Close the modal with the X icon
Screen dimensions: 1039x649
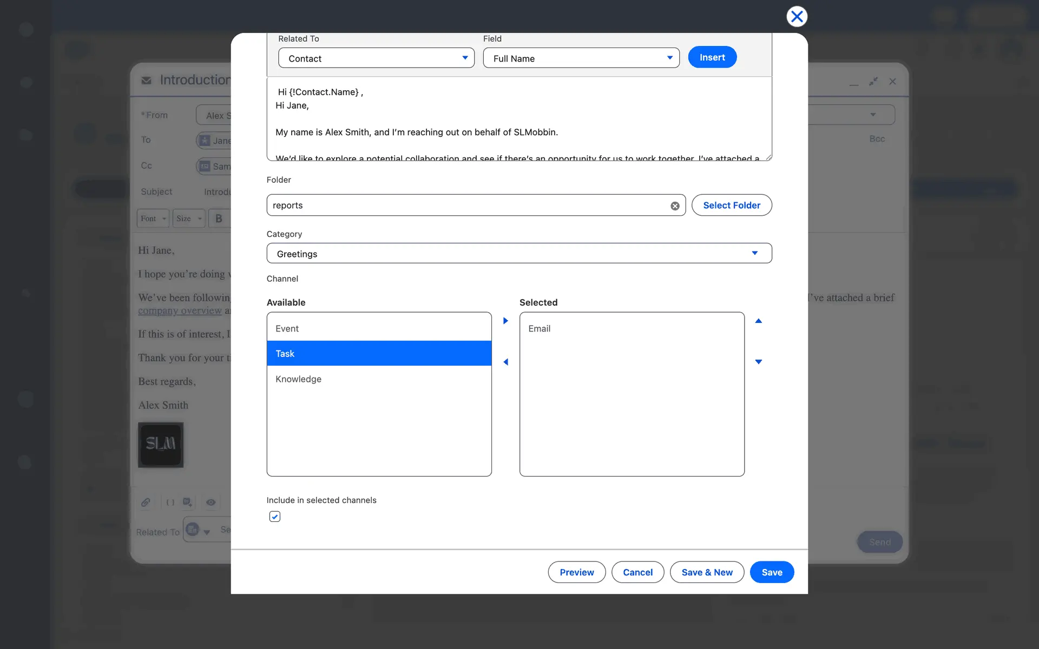click(x=797, y=17)
